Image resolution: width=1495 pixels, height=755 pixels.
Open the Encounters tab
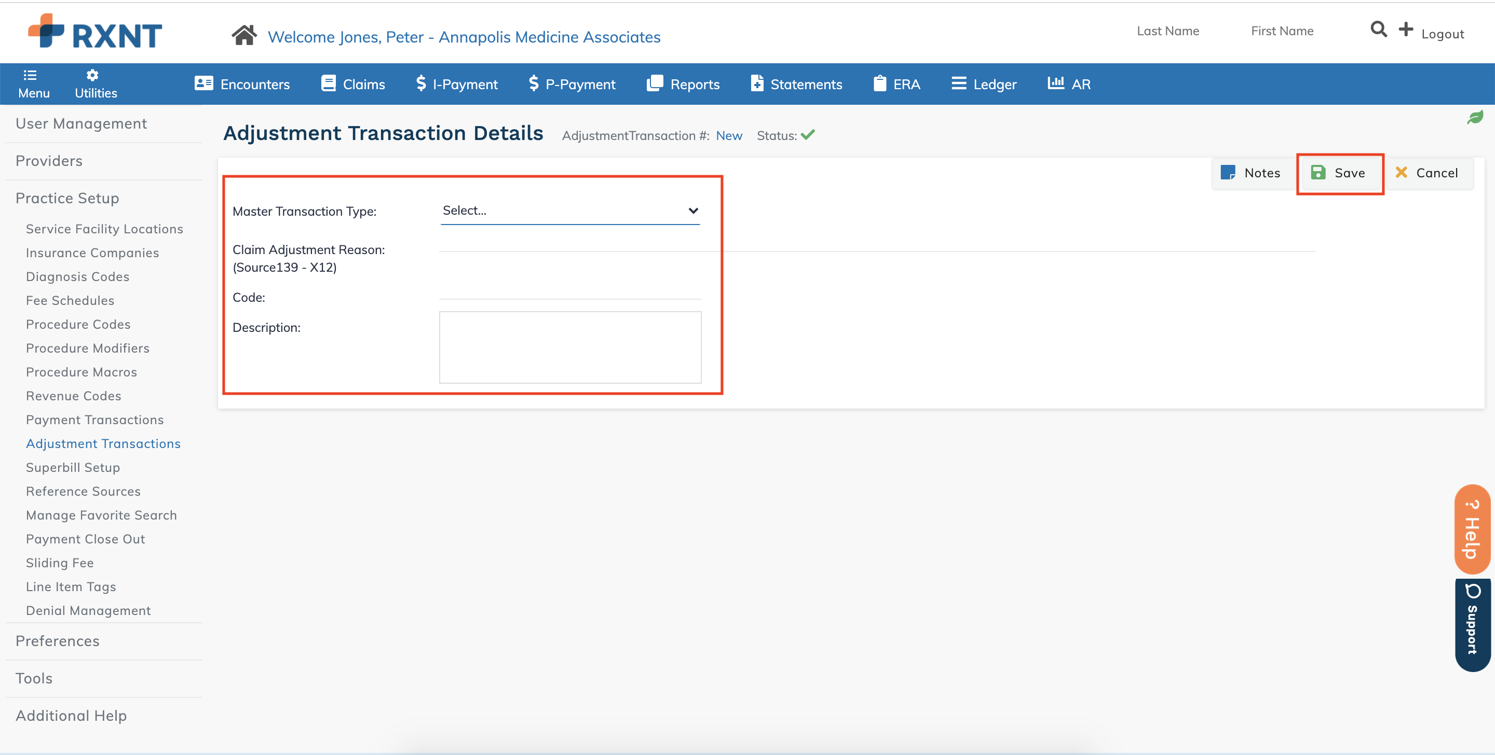pyautogui.click(x=242, y=84)
